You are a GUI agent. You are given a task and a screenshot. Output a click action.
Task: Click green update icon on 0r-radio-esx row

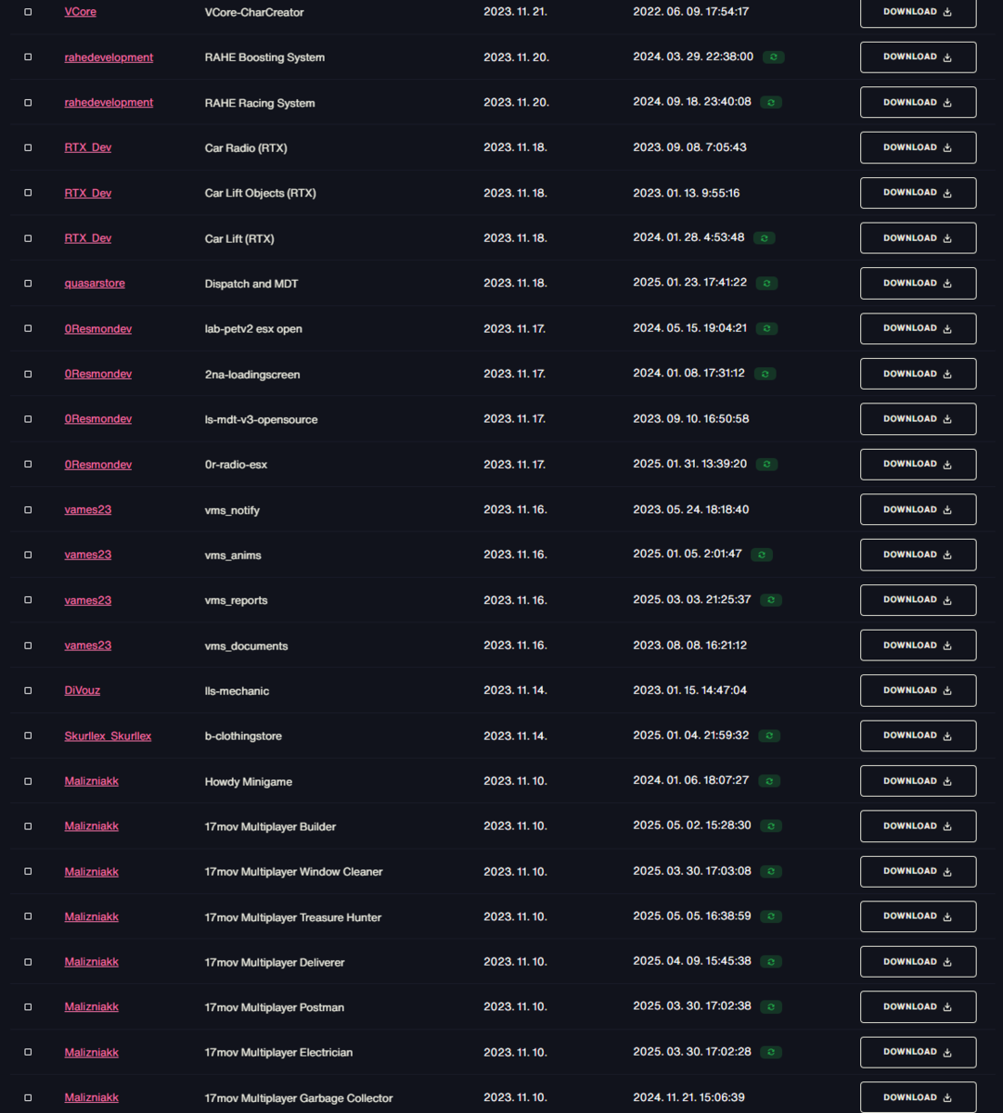pyautogui.click(x=766, y=464)
